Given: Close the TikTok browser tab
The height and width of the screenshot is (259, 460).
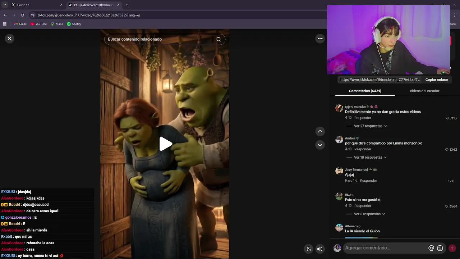Looking at the screenshot, I should pyautogui.click(x=119, y=5).
